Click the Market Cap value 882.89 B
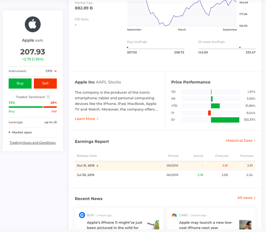 point(84,8)
